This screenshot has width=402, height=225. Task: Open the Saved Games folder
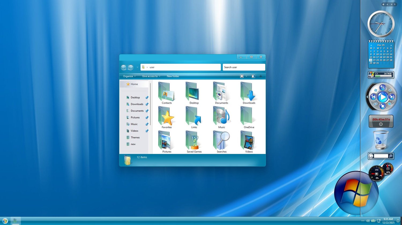tap(194, 142)
